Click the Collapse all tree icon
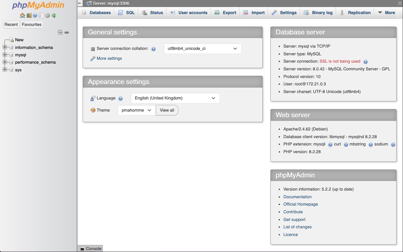The width and height of the screenshot is (403, 252). tap(60, 32)
